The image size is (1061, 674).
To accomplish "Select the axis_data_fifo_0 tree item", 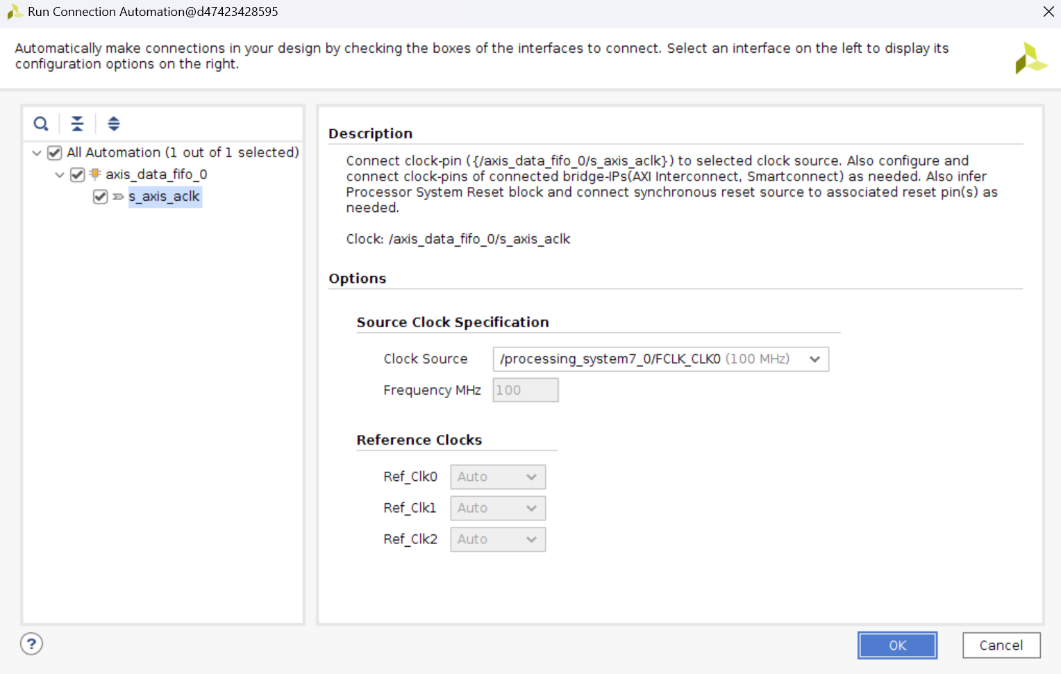I will tap(156, 174).
